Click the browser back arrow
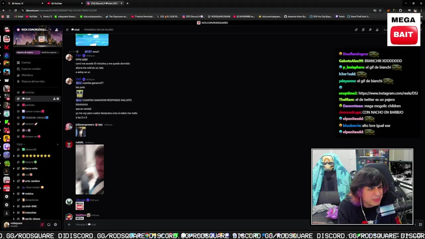The width and height of the screenshot is (425, 239). tap(3, 10)
